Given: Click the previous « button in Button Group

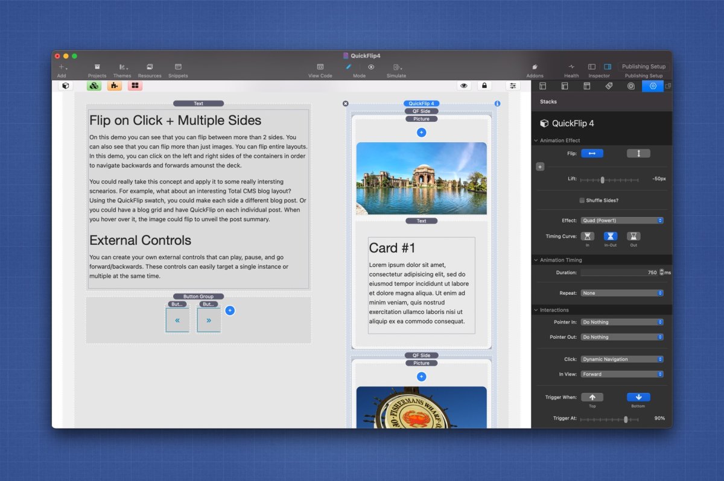Looking at the screenshot, I should [177, 320].
